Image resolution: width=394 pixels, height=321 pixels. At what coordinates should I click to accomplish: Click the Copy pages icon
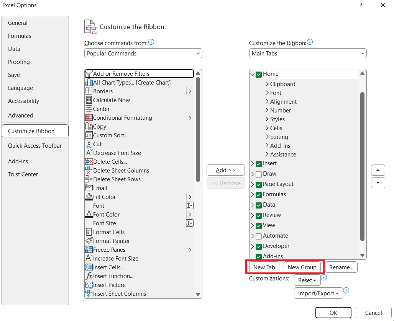89,126
